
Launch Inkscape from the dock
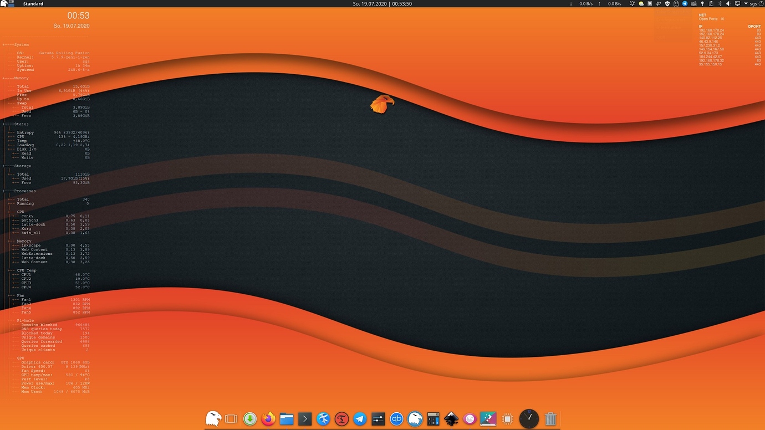(x=451, y=418)
